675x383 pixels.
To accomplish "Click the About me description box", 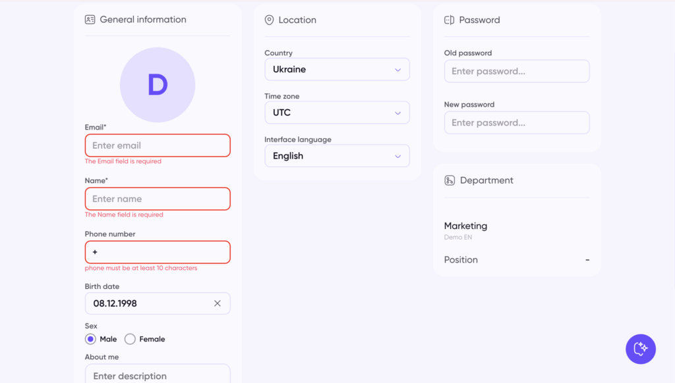I will [158, 375].
